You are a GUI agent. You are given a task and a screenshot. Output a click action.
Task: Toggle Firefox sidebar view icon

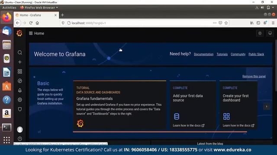(258, 23)
